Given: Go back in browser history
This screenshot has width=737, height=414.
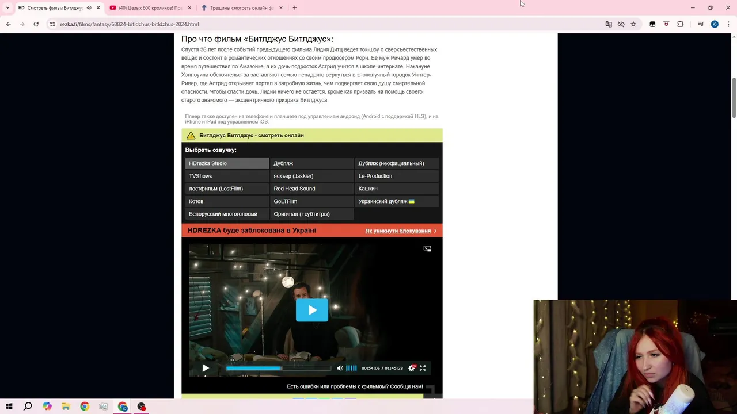Looking at the screenshot, I should coord(8,24).
